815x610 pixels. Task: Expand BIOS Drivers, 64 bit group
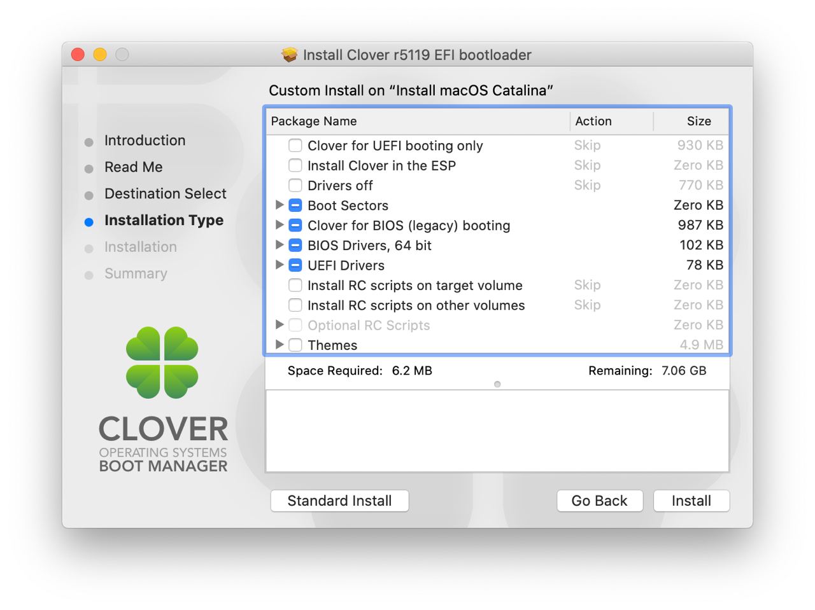click(x=280, y=245)
